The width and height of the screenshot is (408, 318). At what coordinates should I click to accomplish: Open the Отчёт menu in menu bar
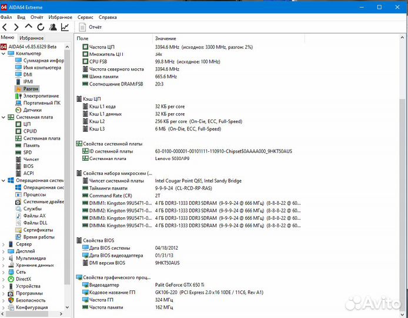pos(36,17)
